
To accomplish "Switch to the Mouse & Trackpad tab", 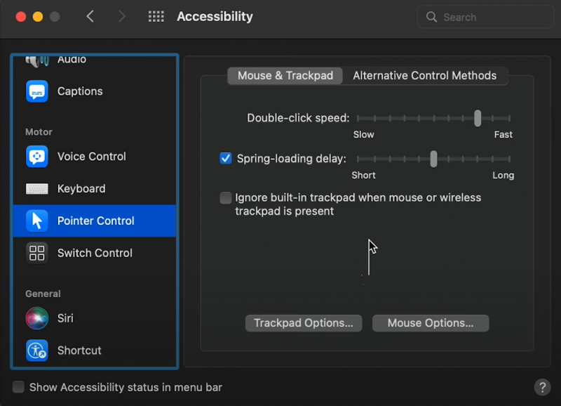I will pos(285,76).
